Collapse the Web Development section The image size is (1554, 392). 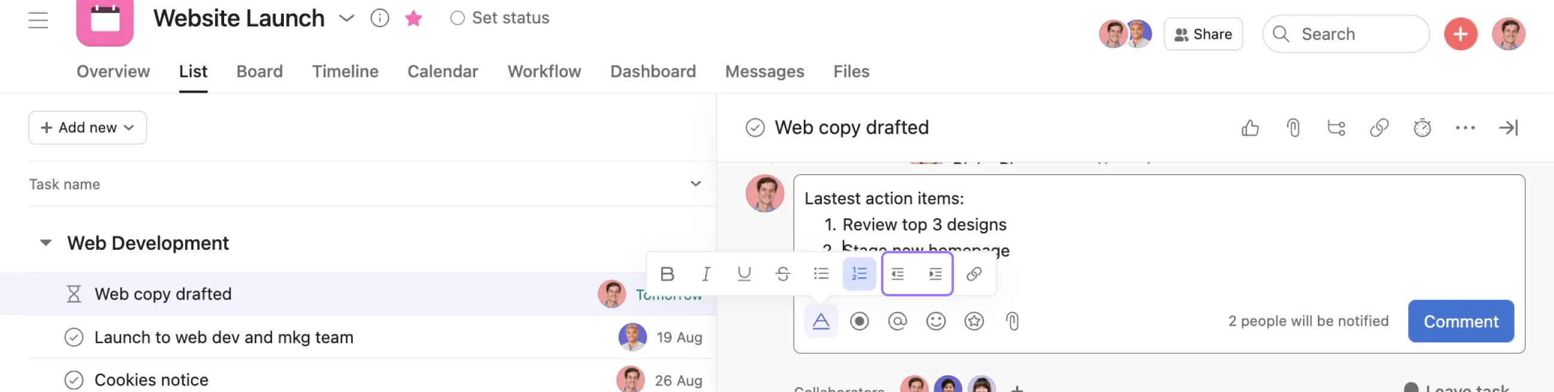coord(46,243)
